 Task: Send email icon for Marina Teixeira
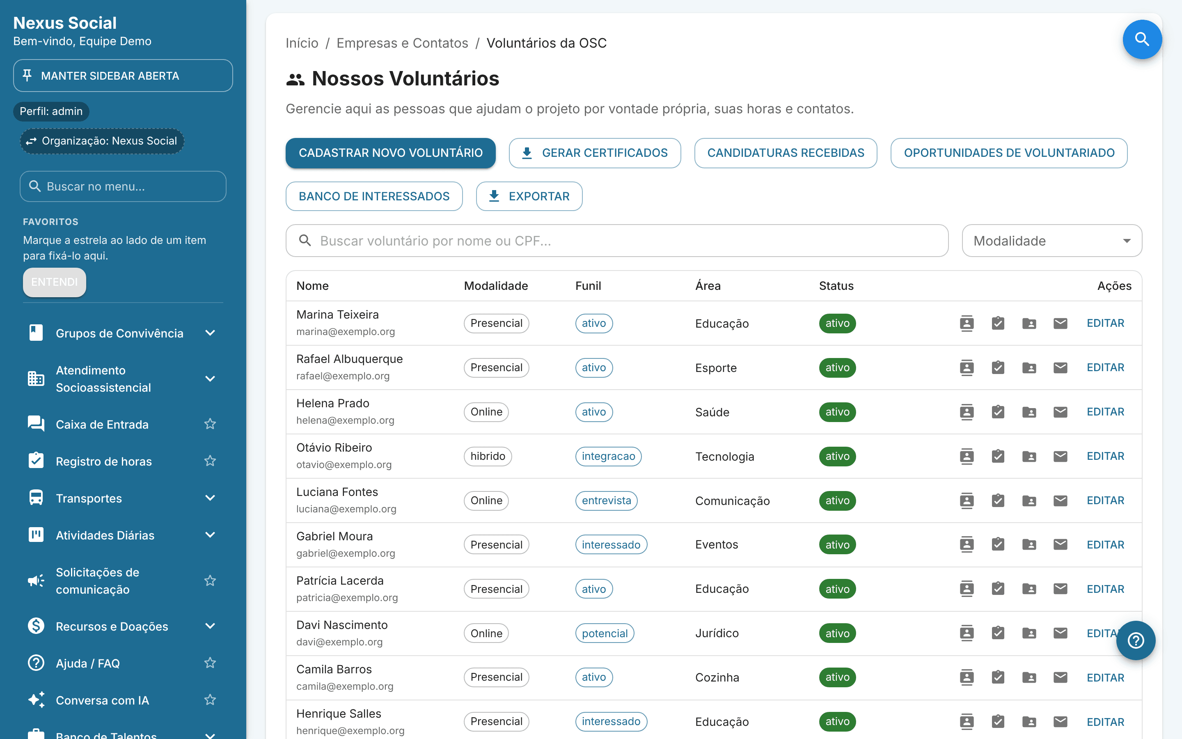pos(1060,323)
